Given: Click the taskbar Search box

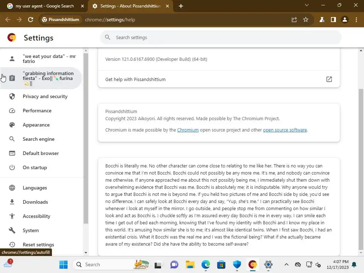Looking at the screenshot, I should 111,264.
